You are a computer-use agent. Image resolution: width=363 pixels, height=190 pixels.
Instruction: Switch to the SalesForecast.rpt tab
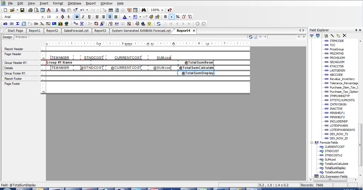point(76,30)
